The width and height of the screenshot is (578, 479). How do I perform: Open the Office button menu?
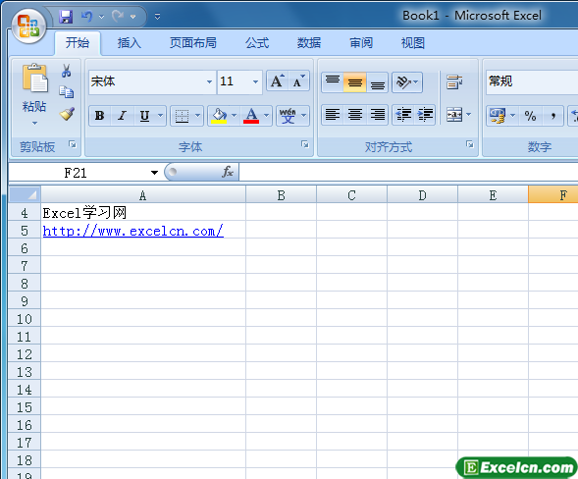tap(28, 26)
